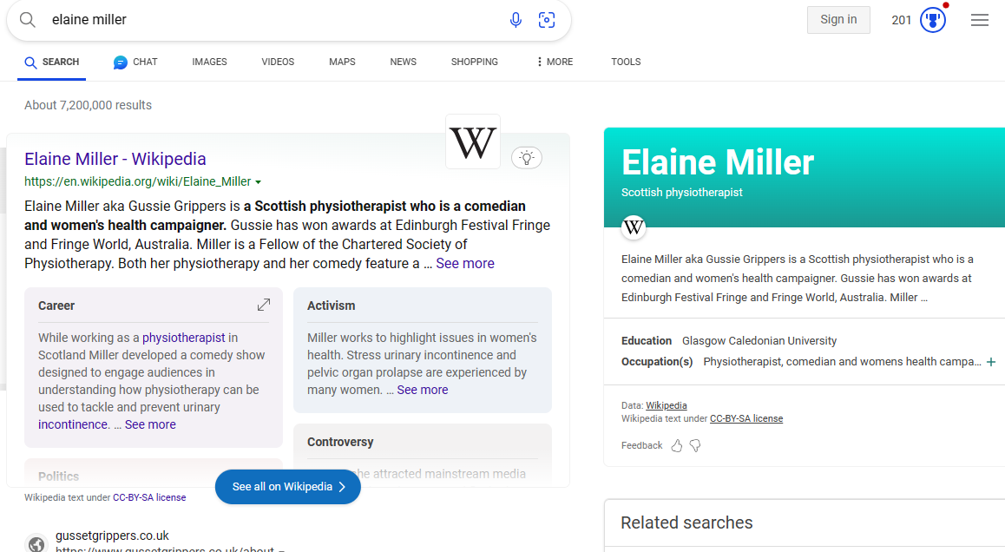The height and width of the screenshot is (552, 1005).
Task: Follow the physiotherapist link in Career card
Action: point(183,338)
